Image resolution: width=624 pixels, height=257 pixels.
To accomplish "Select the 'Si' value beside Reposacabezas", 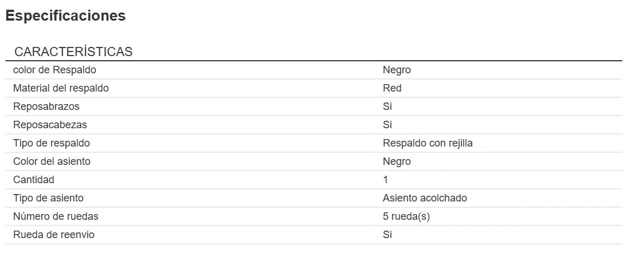I will [388, 125].
